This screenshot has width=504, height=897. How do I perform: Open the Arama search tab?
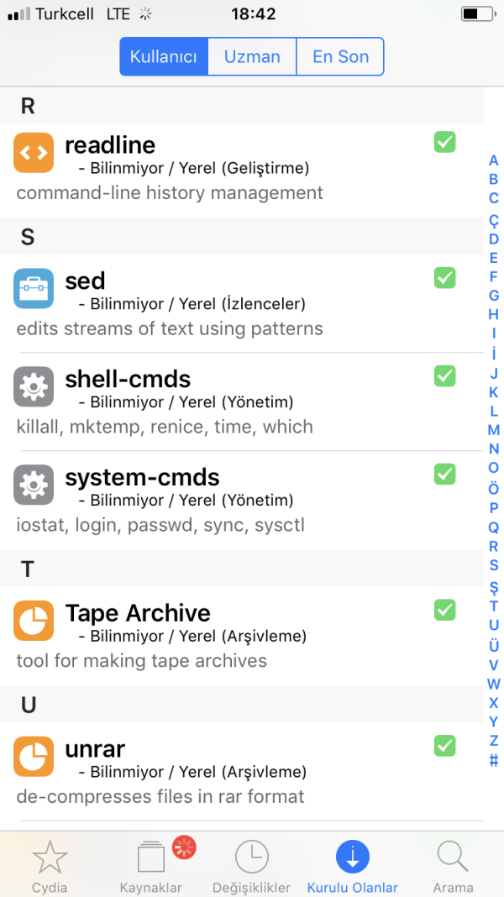pyautogui.click(x=453, y=865)
